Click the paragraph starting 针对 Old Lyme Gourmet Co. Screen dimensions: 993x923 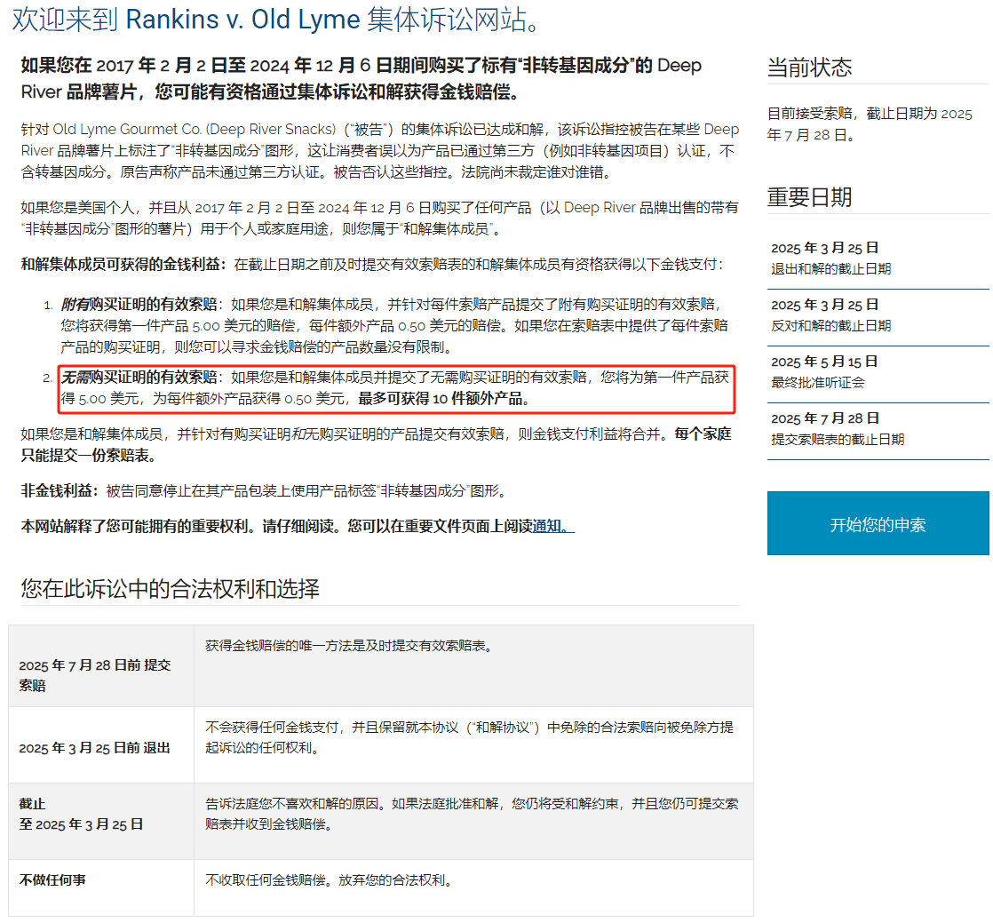click(x=379, y=151)
